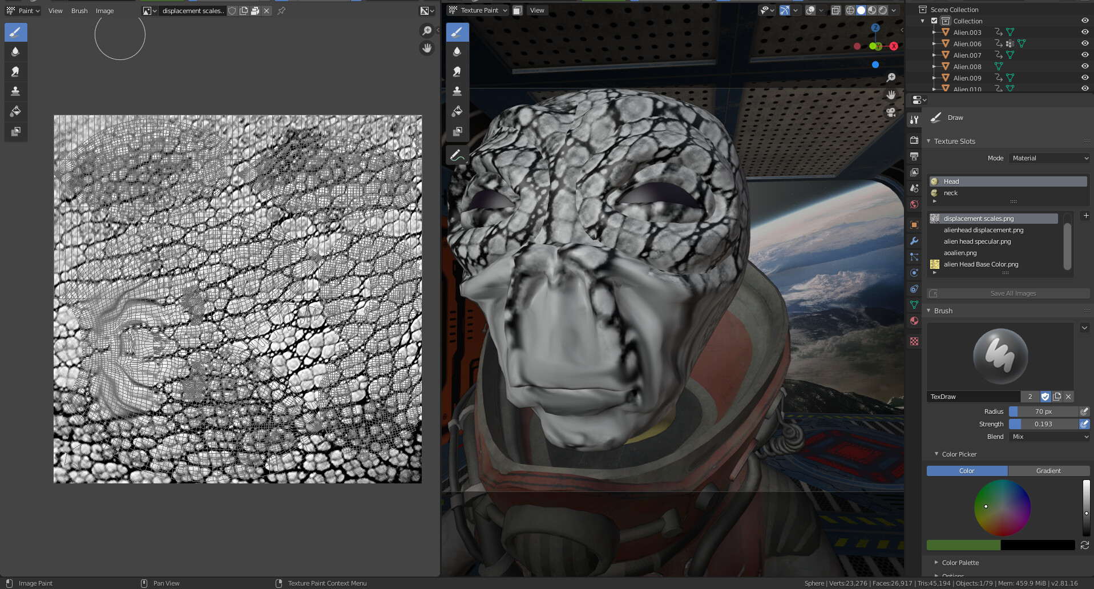Open the texture slots Mode dropdown
This screenshot has width=1094, height=589.
point(1049,158)
